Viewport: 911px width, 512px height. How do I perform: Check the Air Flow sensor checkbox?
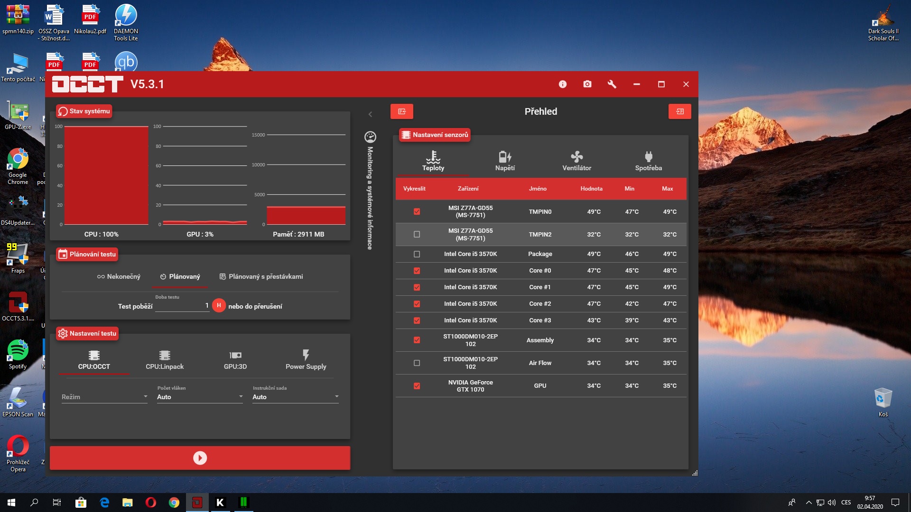point(417,363)
